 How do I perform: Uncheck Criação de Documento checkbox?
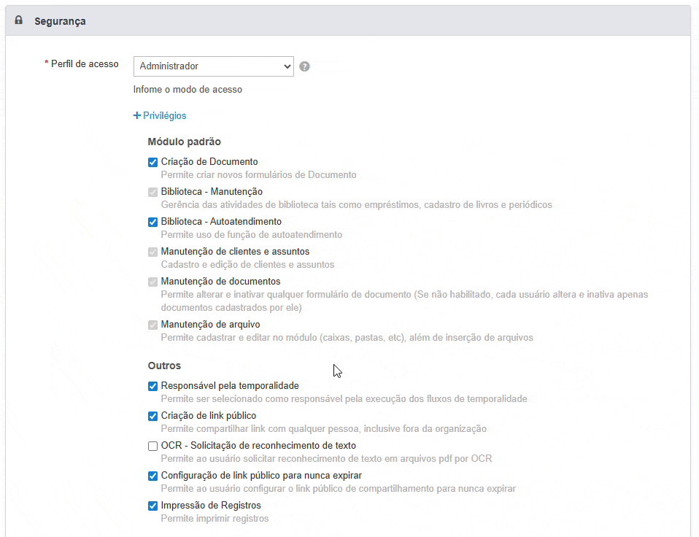coord(152,162)
